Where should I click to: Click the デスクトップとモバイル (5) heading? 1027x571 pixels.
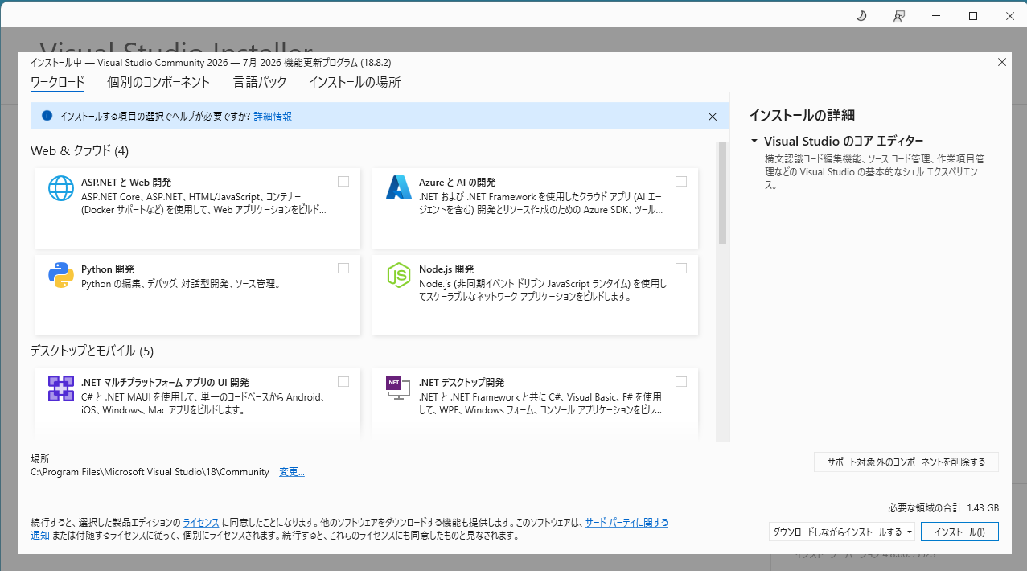click(x=92, y=351)
